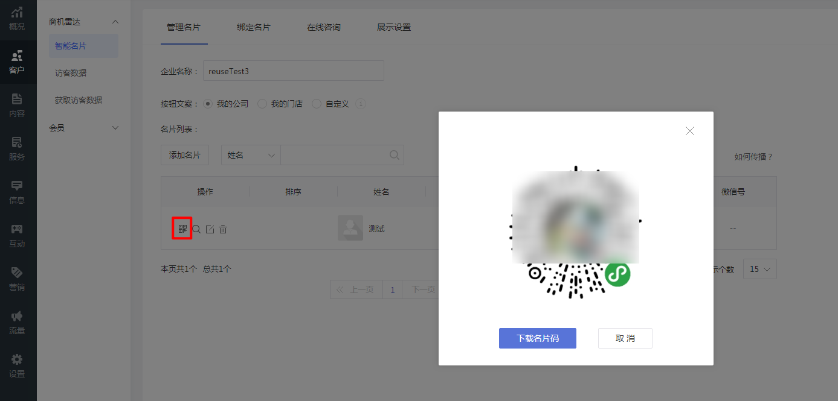Click the mini-program QR code image
The height and width of the screenshot is (401, 838).
576,232
